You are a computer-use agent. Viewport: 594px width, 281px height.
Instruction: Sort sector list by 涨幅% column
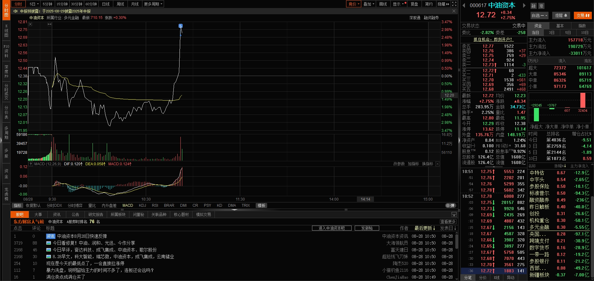coord(560,166)
